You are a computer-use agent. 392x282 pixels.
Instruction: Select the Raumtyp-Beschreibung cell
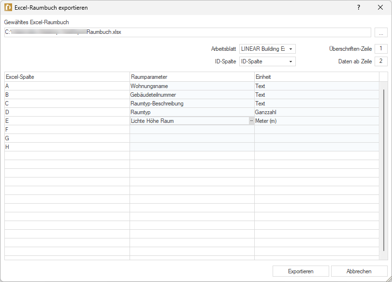(192, 104)
